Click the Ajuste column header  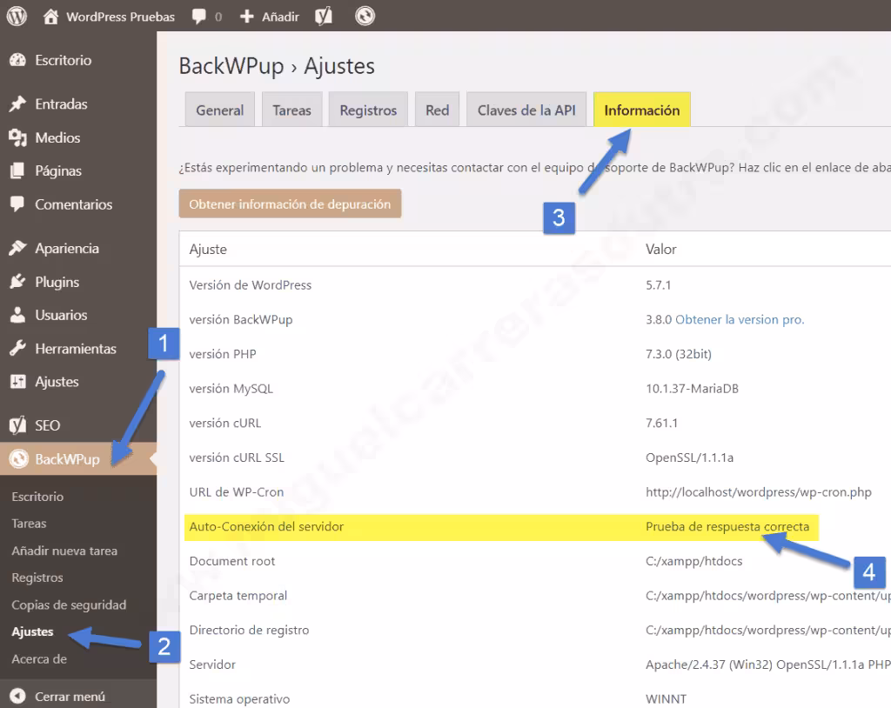tap(208, 249)
